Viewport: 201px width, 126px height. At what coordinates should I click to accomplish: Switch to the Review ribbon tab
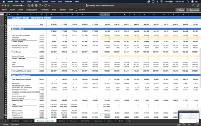pos(63,10)
